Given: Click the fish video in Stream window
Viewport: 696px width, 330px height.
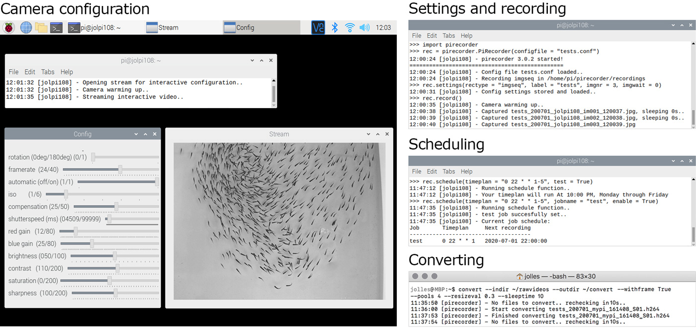Looking at the screenshot, I should 279,221.
